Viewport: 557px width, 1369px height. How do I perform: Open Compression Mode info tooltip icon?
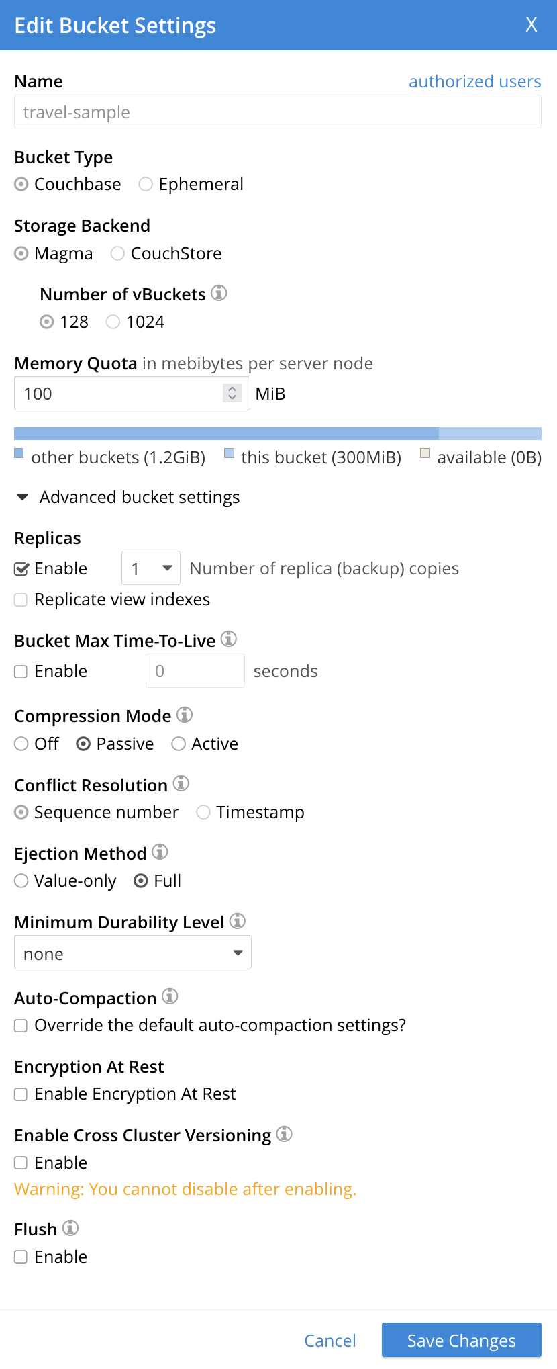185,715
